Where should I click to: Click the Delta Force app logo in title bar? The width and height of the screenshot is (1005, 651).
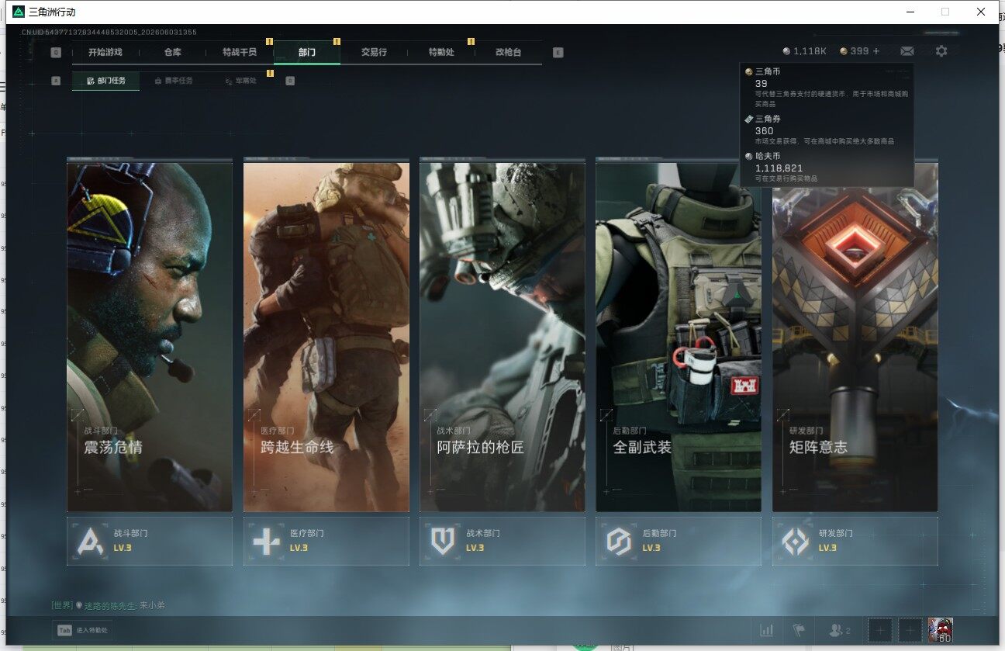click(19, 12)
